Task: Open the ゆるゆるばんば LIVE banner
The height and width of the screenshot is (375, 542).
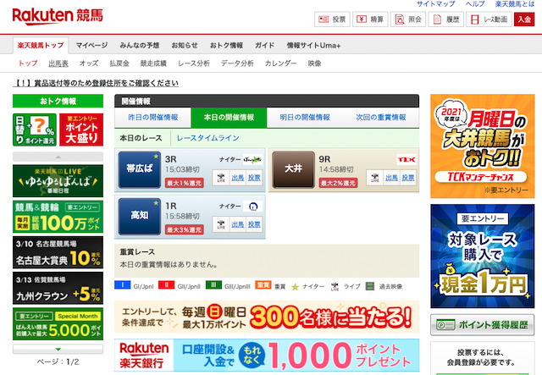Action: tap(58, 181)
